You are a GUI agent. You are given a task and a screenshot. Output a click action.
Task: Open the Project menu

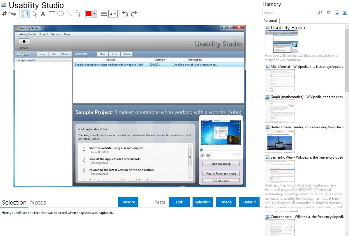[44, 34]
